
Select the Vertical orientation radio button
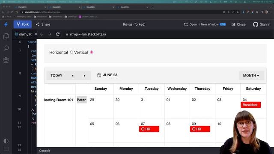pyautogui.click(x=91, y=52)
